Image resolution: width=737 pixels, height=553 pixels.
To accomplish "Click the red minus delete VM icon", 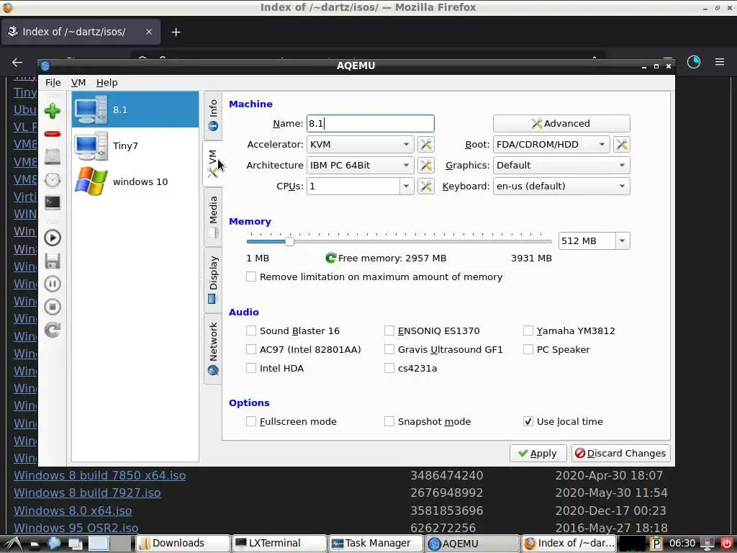I will pyautogui.click(x=52, y=134).
